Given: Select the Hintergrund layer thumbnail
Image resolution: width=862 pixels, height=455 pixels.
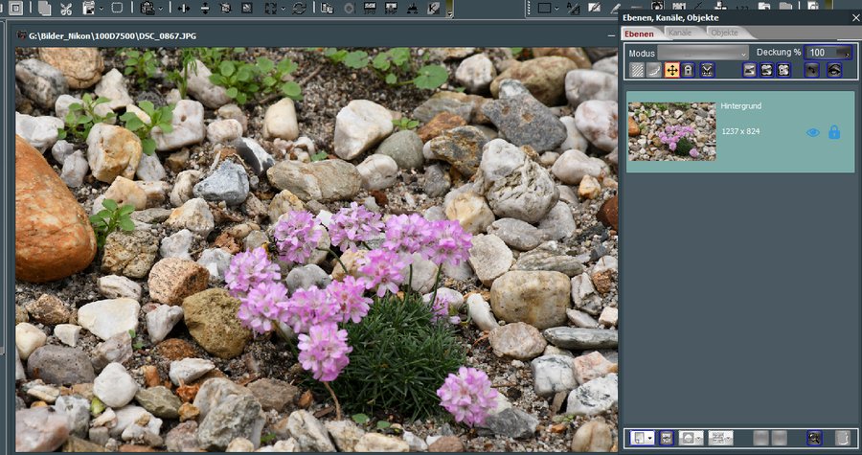Looking at the screenshot, I should coord(671,131).
